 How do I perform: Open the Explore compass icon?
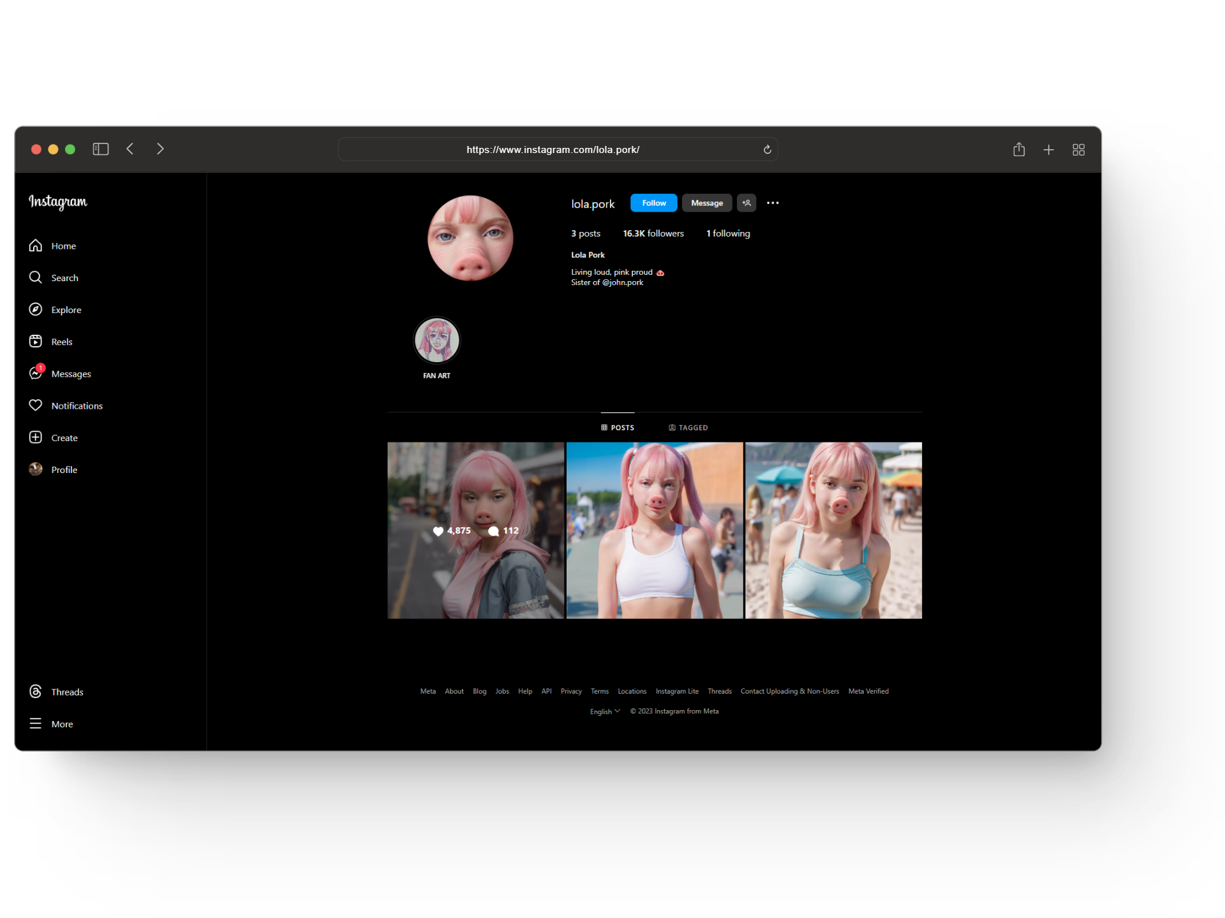tap(36, 309)
